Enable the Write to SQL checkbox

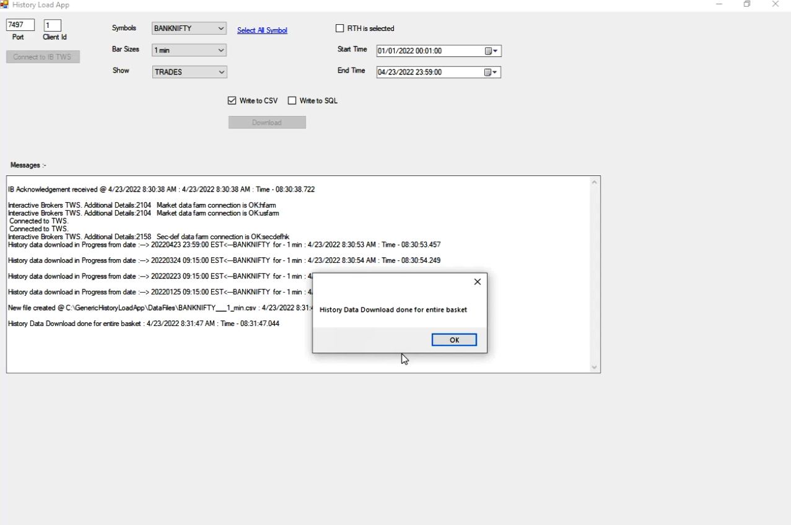tap(292, 101)
